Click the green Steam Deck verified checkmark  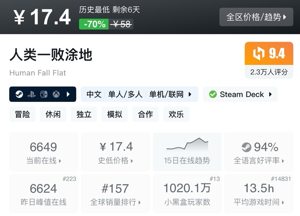213,94
